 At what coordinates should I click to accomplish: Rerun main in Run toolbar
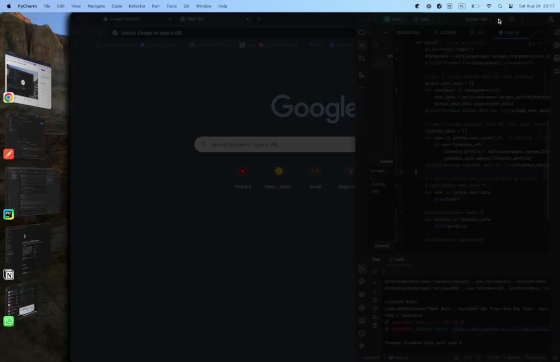[x=375, y=271]
